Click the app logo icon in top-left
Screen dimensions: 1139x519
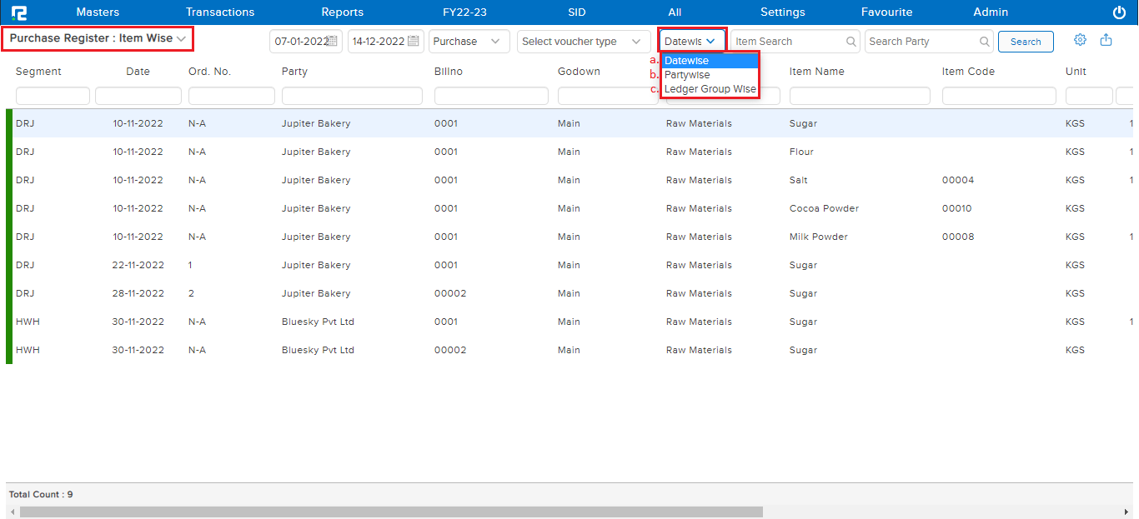click(x=19, y=12)
